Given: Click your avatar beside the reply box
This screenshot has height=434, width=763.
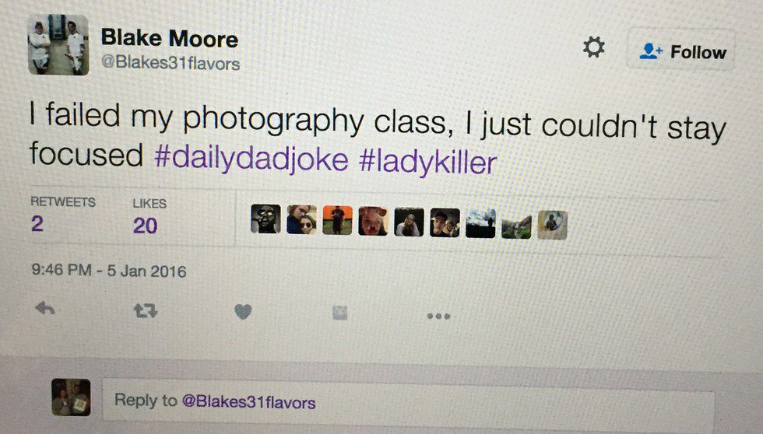Looking at the screenshot, I should pos(71,397).
